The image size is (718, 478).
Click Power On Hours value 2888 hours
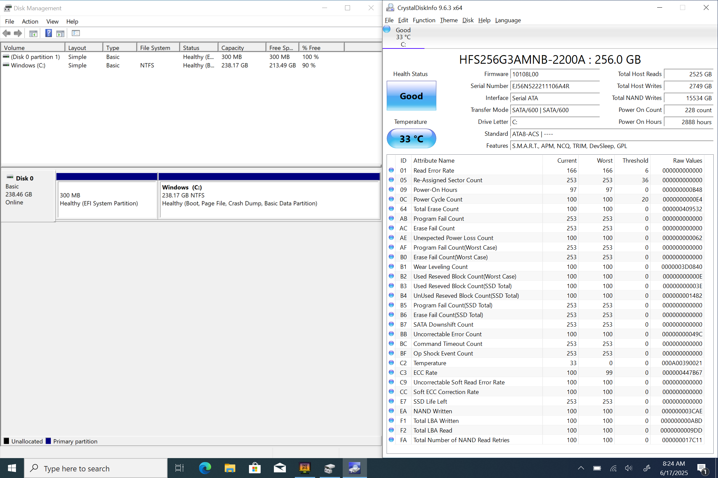coord(688,122)
